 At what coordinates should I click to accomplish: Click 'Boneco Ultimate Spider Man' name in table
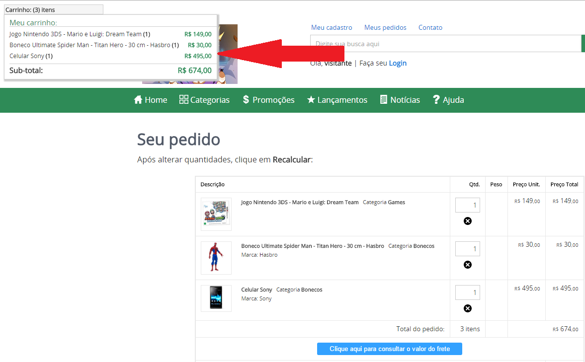(x=313, y=246)
